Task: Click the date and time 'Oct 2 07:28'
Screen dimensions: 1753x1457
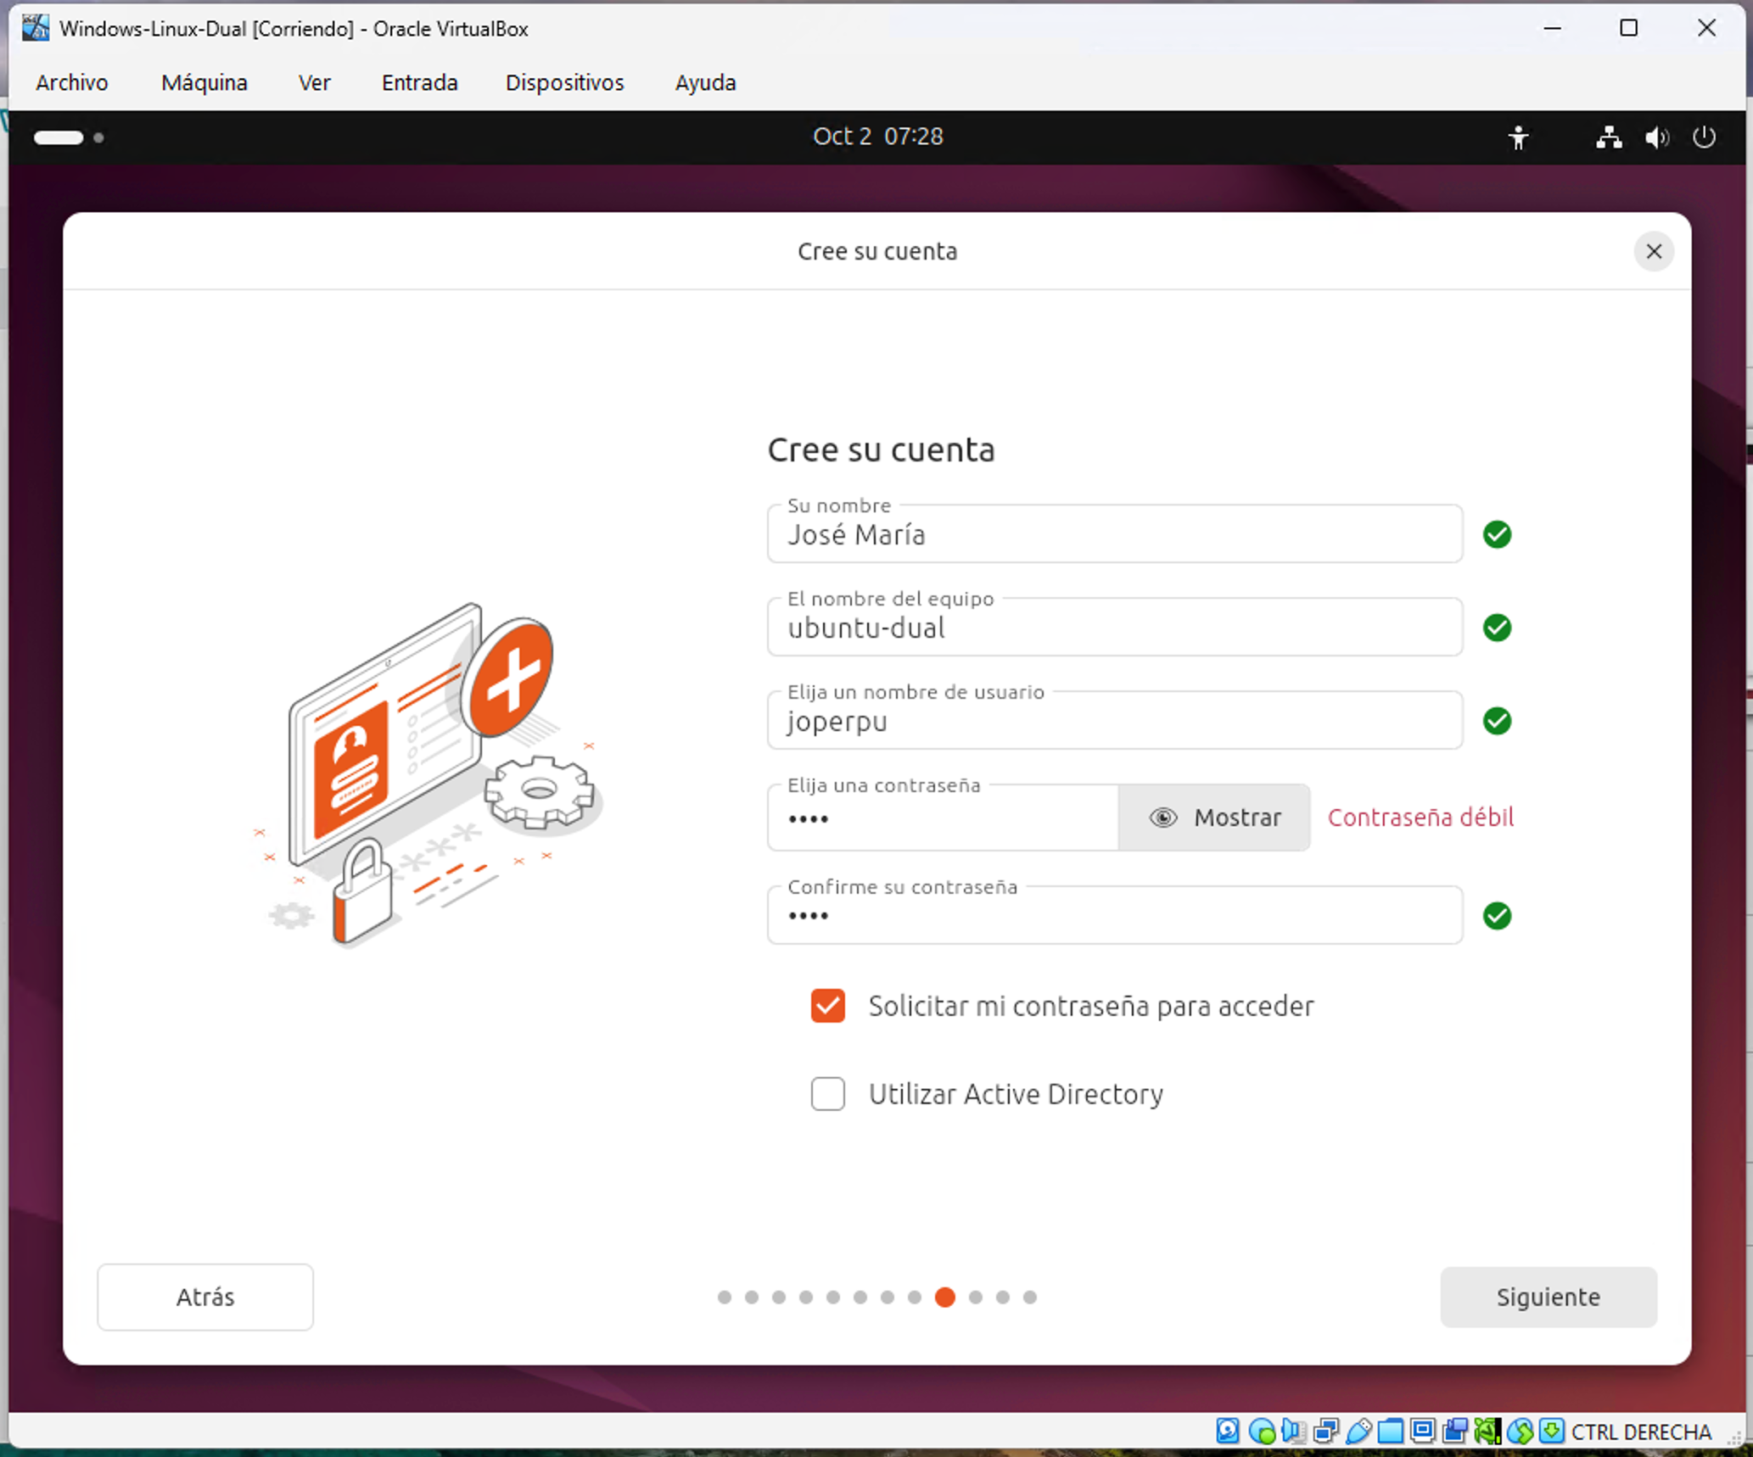Action: click(x=878, y=137)
